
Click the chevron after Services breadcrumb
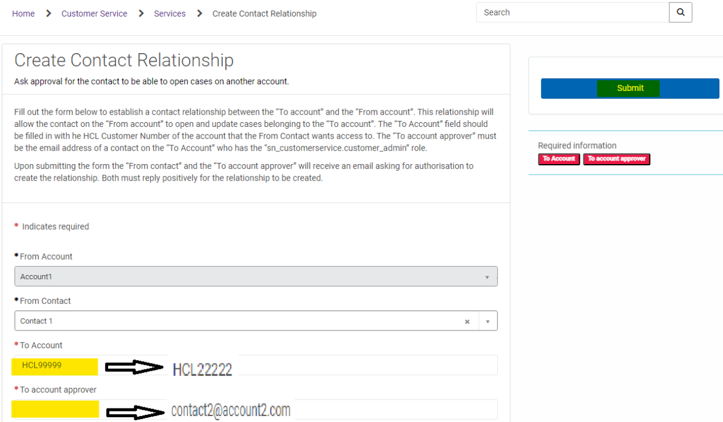tap(199, 14)
